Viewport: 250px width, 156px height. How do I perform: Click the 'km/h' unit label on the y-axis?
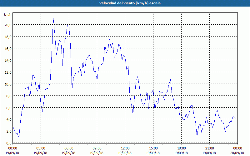coord(7,15)
